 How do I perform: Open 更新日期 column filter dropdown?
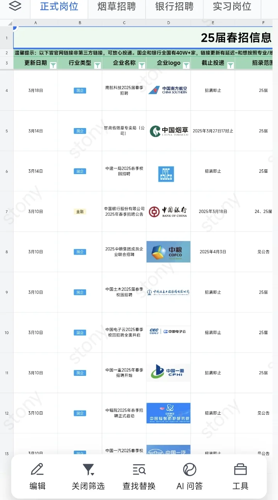pyautogui.click(x=53, y=66)
